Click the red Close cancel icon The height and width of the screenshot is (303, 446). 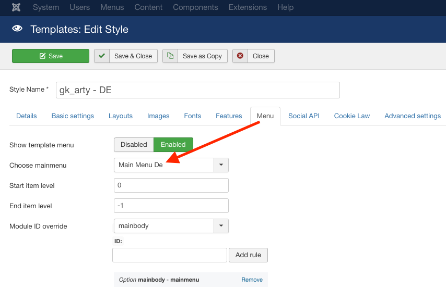pyautogui.click(x=240, y=56)
